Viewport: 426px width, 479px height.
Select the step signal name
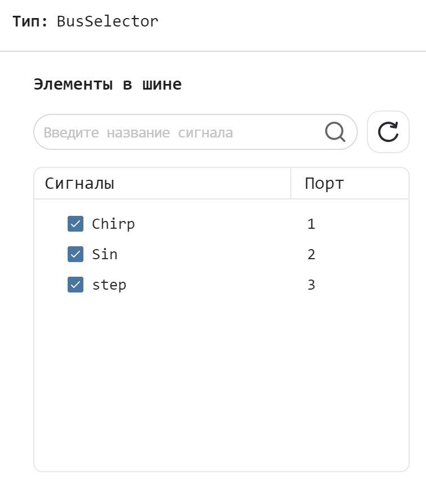[109, 285]
